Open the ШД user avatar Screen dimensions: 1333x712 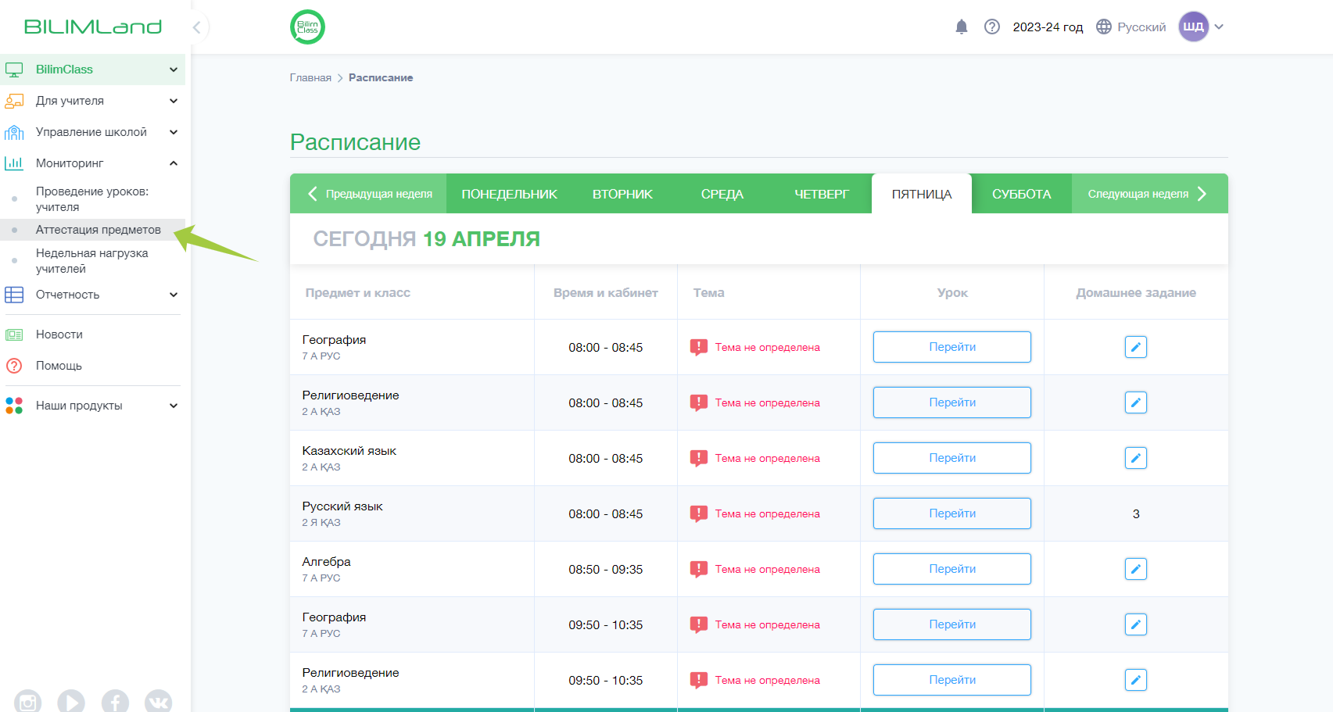[1193, 27]
